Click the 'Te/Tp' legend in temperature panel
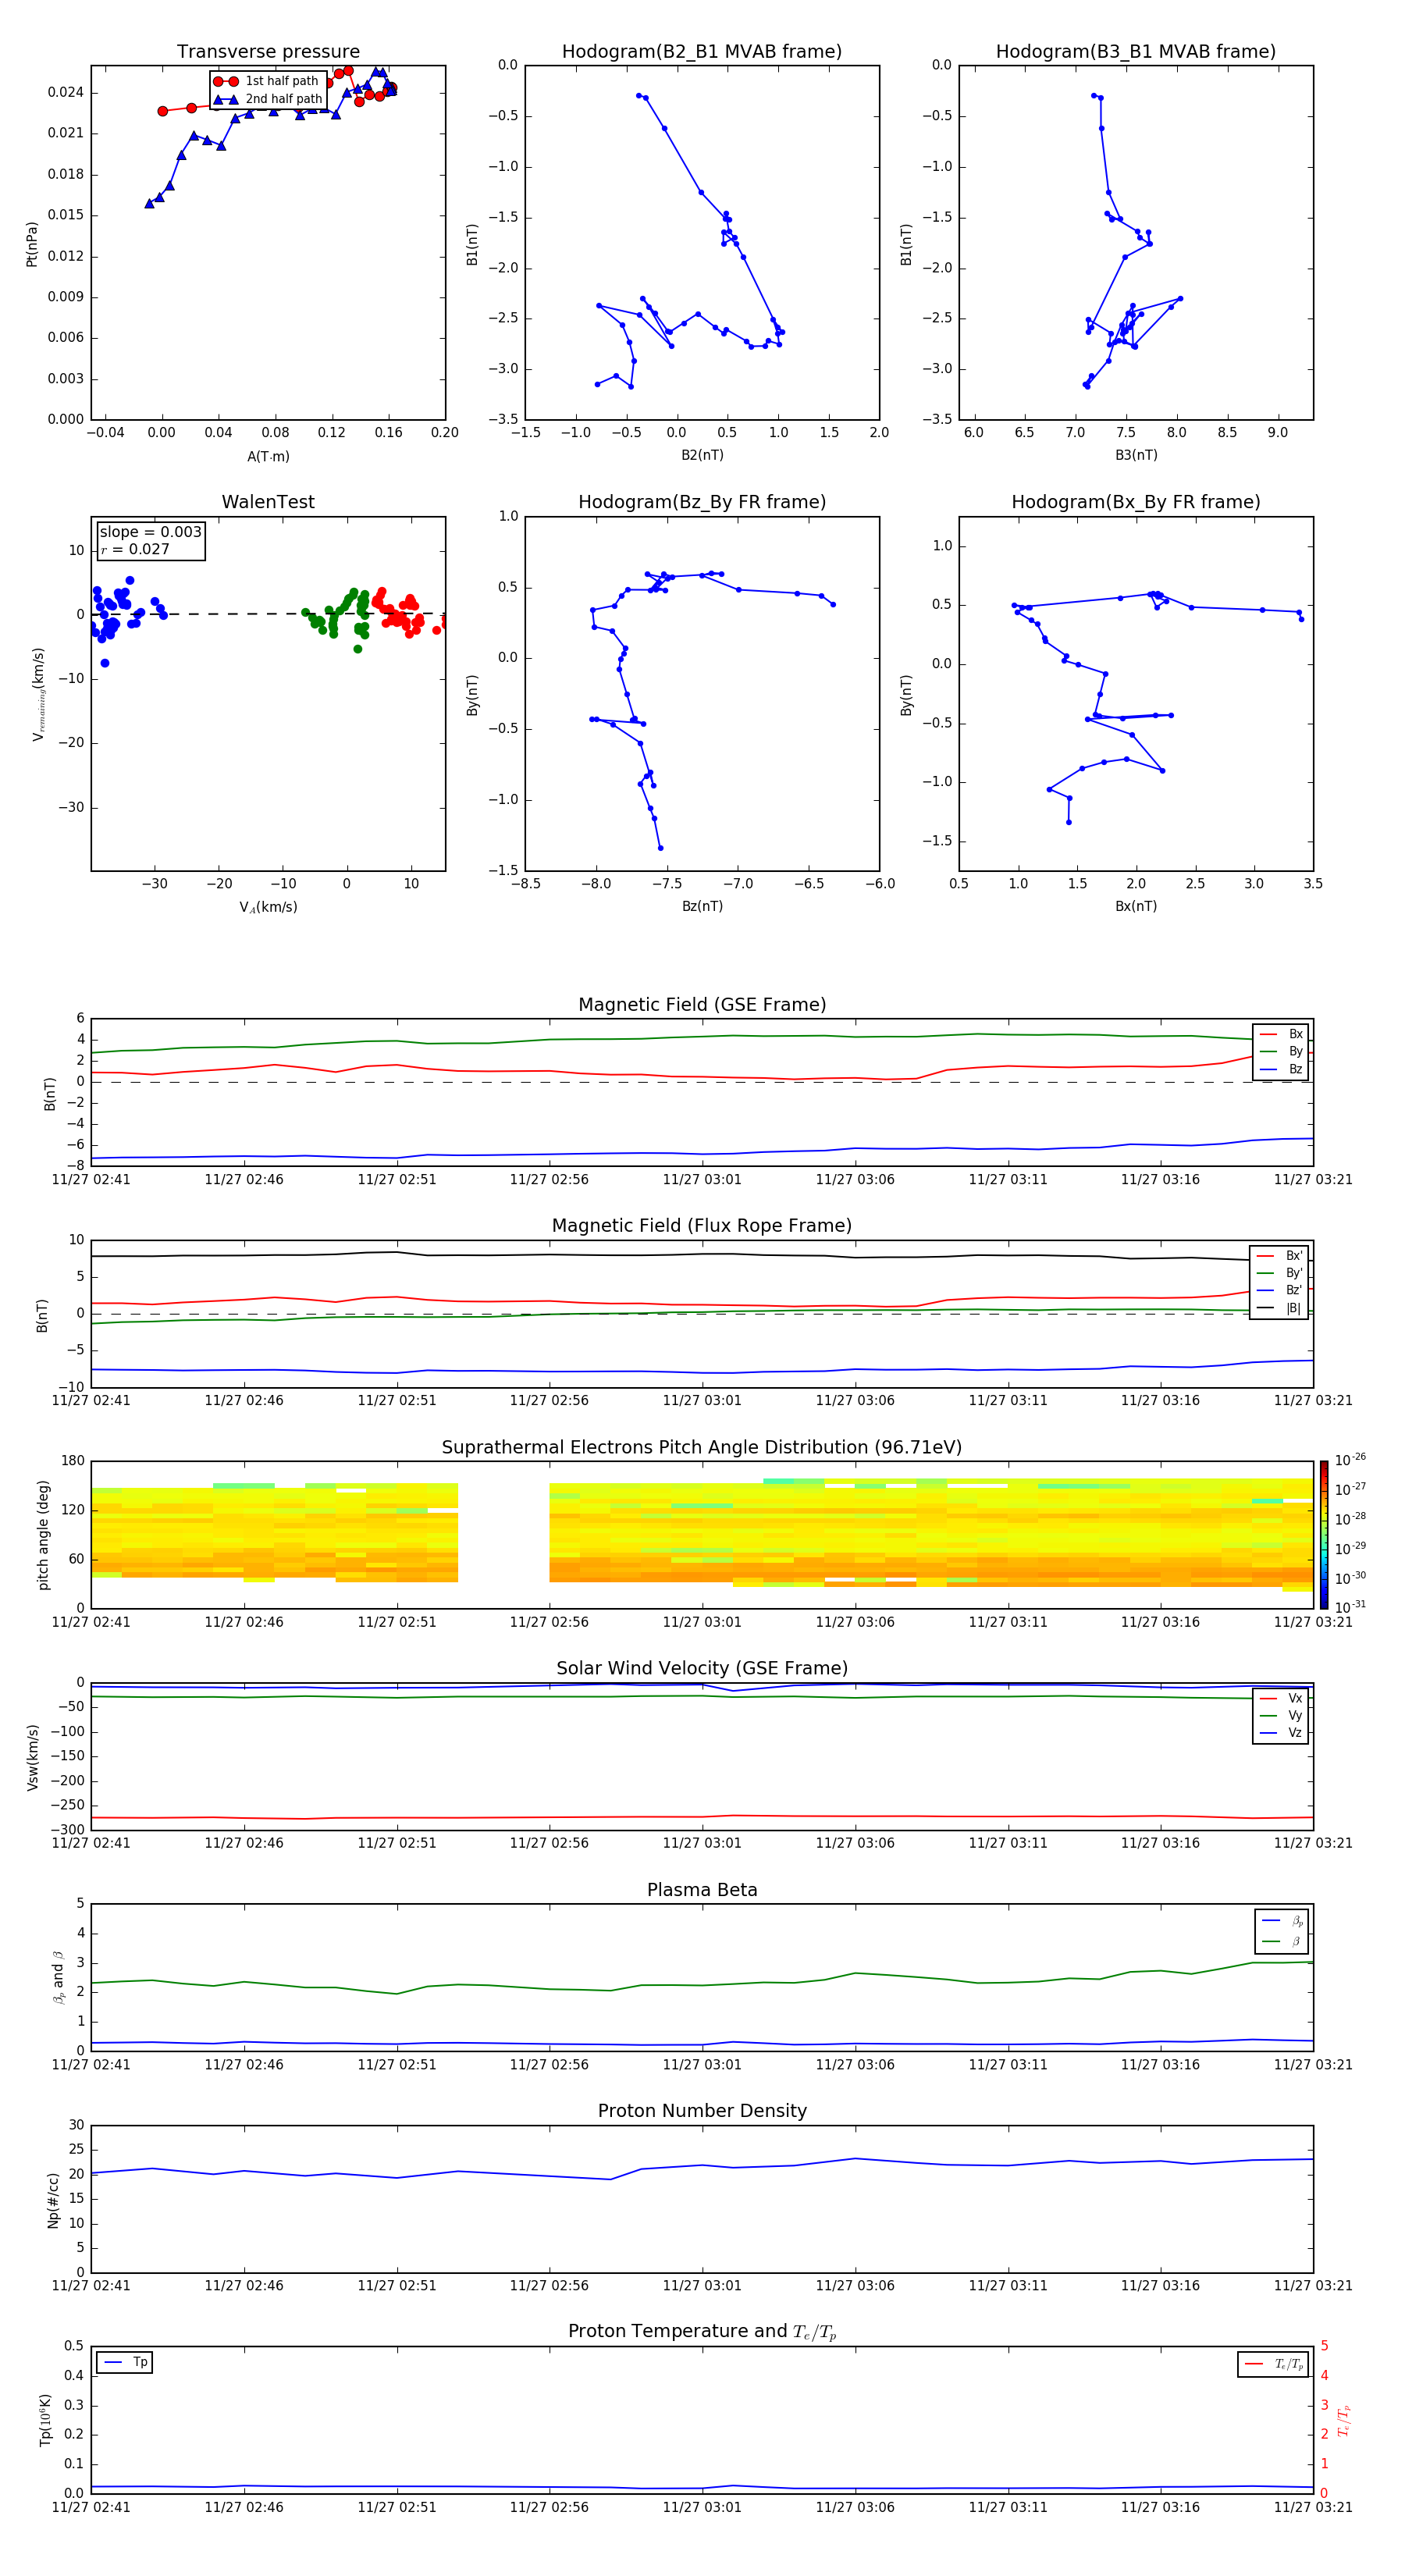 click(x=1273, y=2364)
